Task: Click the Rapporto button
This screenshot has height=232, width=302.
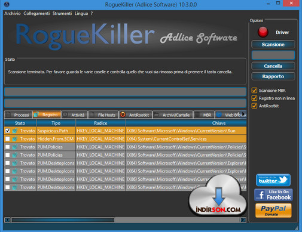Action: point(273,76)
